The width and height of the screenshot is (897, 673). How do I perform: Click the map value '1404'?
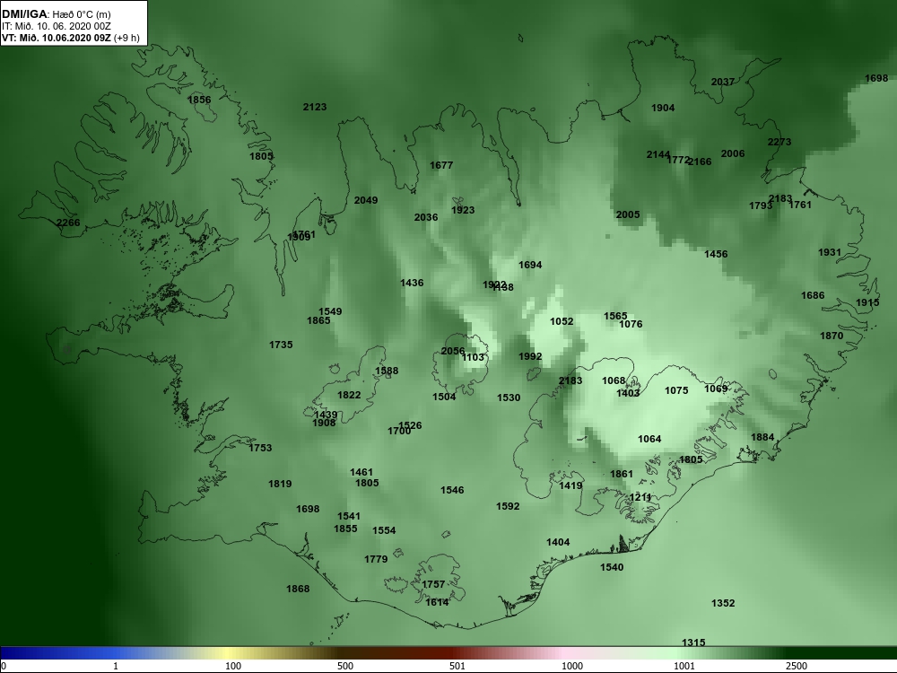click(x=558, y=542)
